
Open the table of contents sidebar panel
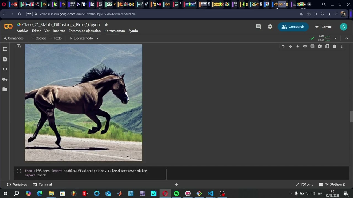pyautogui.click(x=5, y=49)
